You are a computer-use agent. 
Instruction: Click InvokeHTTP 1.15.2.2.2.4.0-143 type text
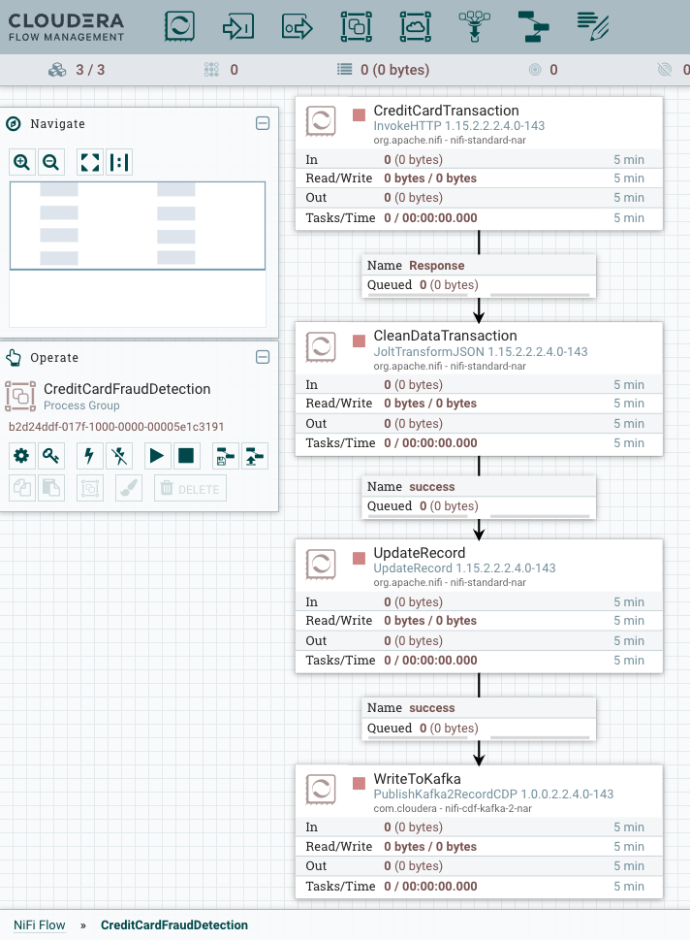[458, 126]
